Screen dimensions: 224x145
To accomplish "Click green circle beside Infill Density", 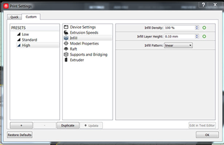I will 204,28.
